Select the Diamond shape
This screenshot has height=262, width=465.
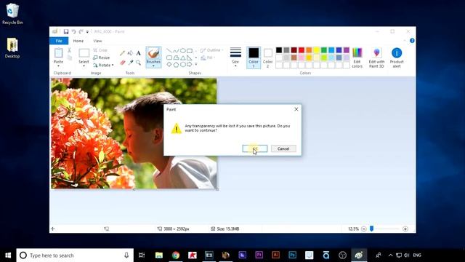point(169,65)
